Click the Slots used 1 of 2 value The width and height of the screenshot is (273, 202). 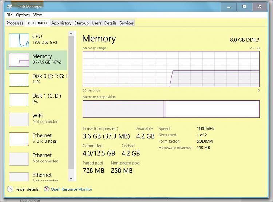(x=202, y=135)
